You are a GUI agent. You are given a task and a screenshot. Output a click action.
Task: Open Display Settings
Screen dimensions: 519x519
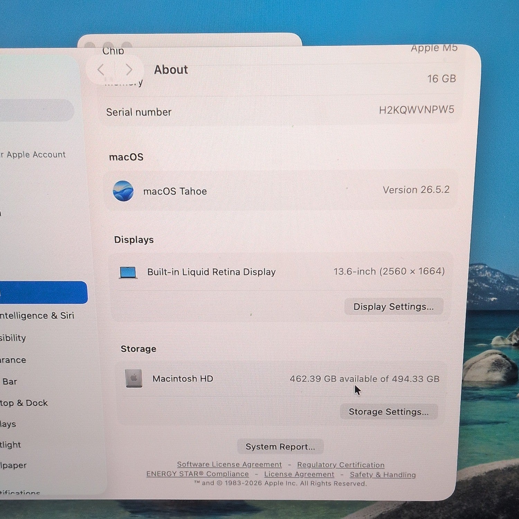click(x=393, y=307)
